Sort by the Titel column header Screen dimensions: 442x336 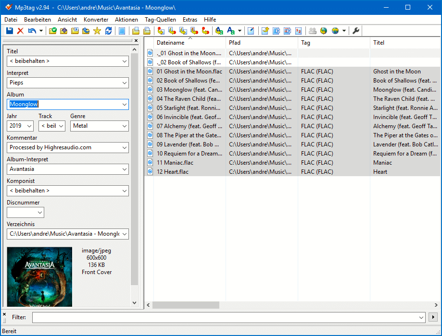[x=405, y=43]
